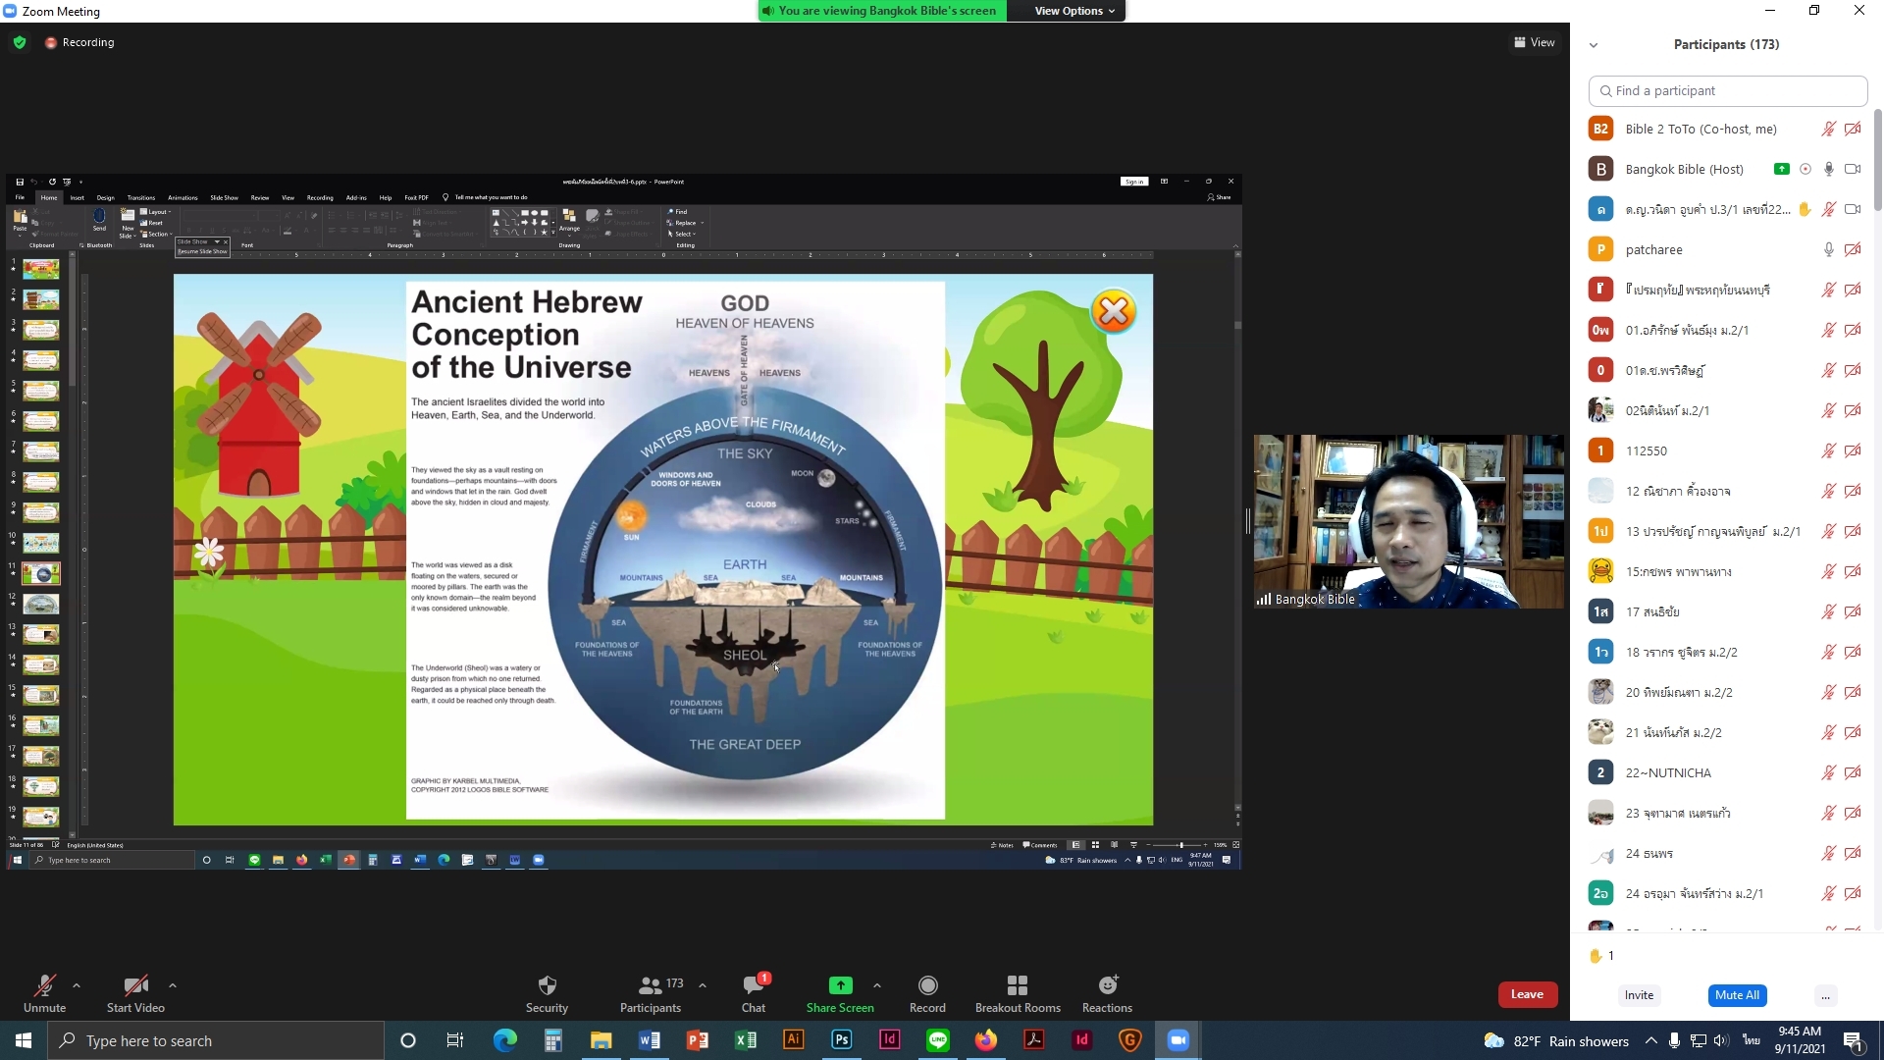Start Video from the Zoom toolbar
The width and height of the screenshot is (1884, 1060).
tap(135, 993)
